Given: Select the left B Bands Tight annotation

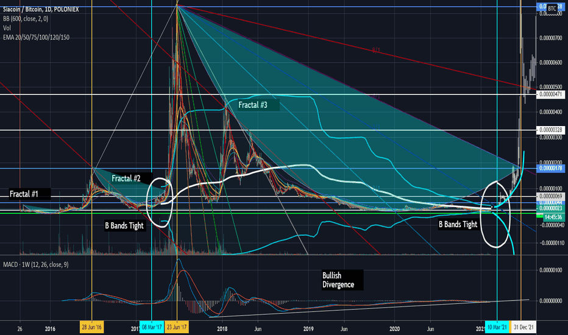Looking at the screenshot, I should click(124, 225).
